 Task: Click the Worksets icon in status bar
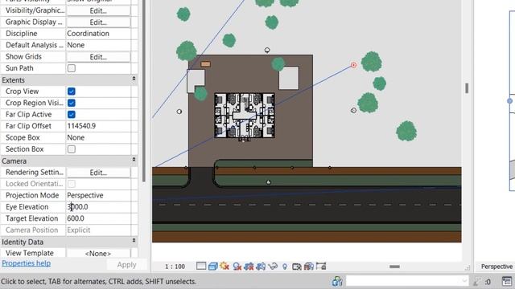pyautogui.click(x=337, y=281)
